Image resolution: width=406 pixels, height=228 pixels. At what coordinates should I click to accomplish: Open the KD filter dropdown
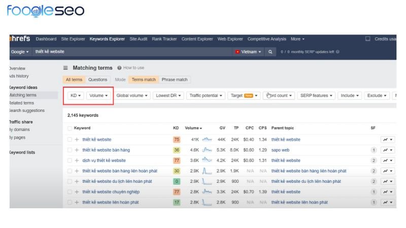click(x=76, y=96)
